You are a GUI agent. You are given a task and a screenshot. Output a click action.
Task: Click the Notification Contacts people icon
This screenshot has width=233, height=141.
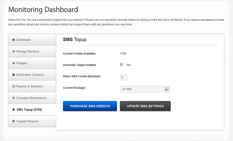(13, 75)
